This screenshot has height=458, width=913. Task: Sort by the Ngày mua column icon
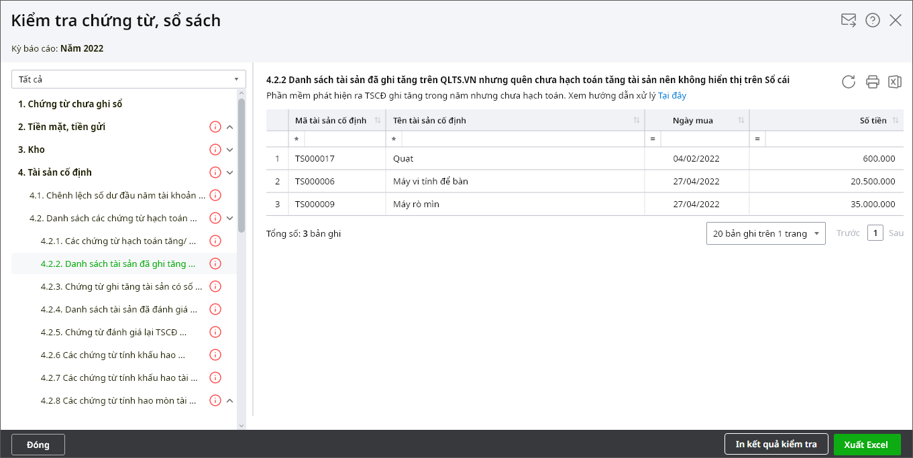[741, 121]
